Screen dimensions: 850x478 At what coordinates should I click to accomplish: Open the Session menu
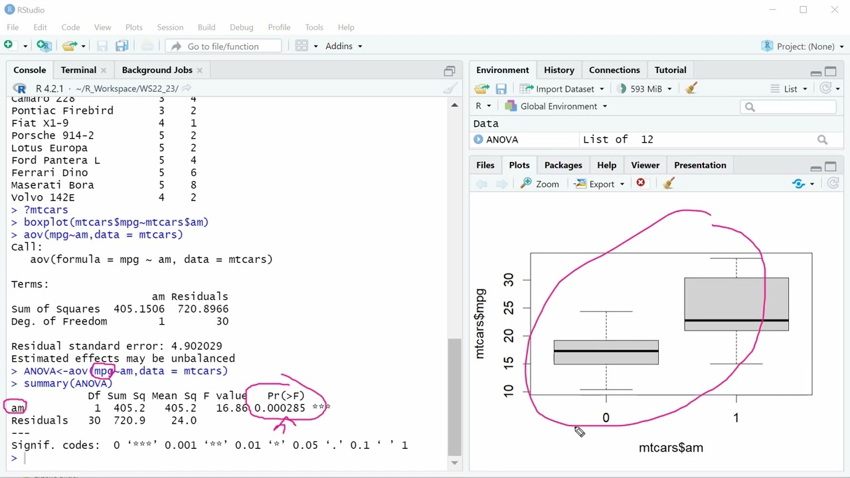tap(170, 27)
